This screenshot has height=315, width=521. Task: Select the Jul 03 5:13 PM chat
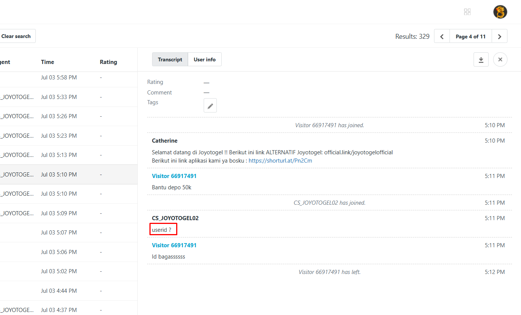pyautogui.click(x=69, y=155)
